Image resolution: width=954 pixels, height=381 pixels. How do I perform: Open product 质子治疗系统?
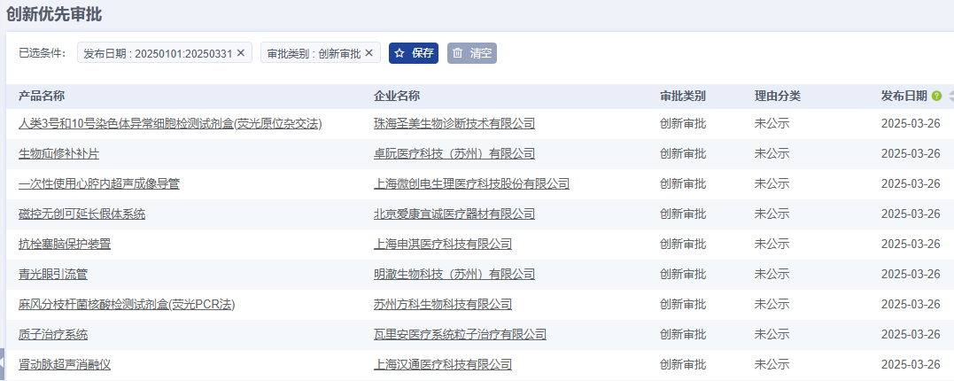53,335
